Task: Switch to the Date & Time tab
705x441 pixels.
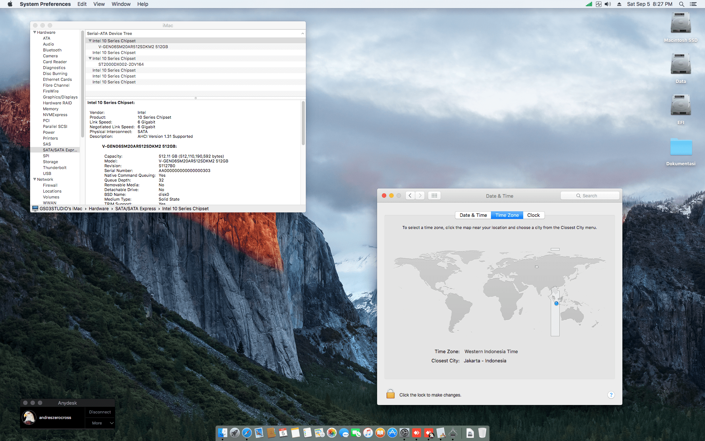Action: (473, 215)
